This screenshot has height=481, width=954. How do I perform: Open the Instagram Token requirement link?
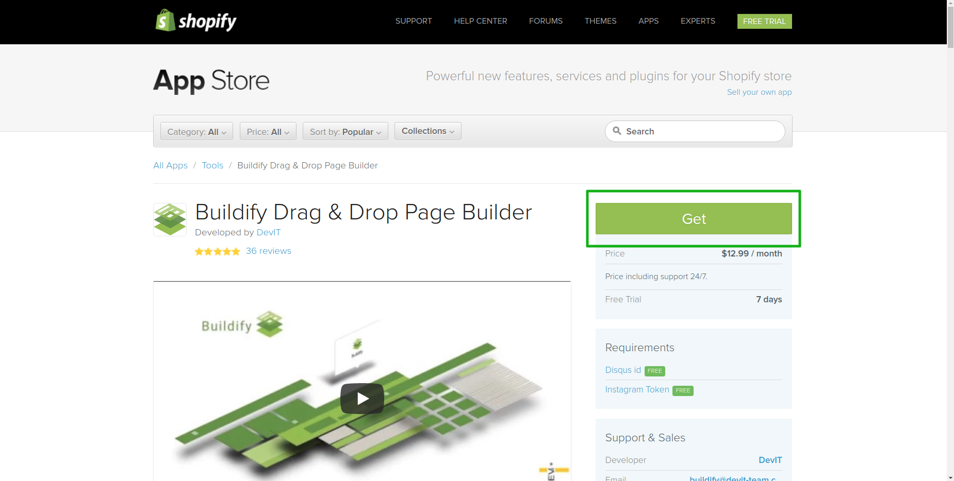637,390
